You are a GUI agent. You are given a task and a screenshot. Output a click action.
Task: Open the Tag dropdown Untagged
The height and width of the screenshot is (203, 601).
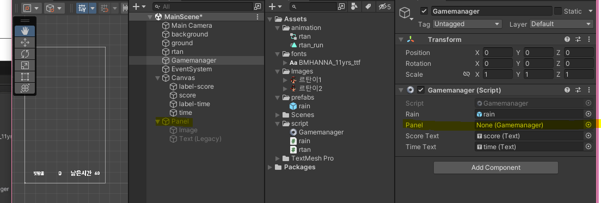coord(467,24)
